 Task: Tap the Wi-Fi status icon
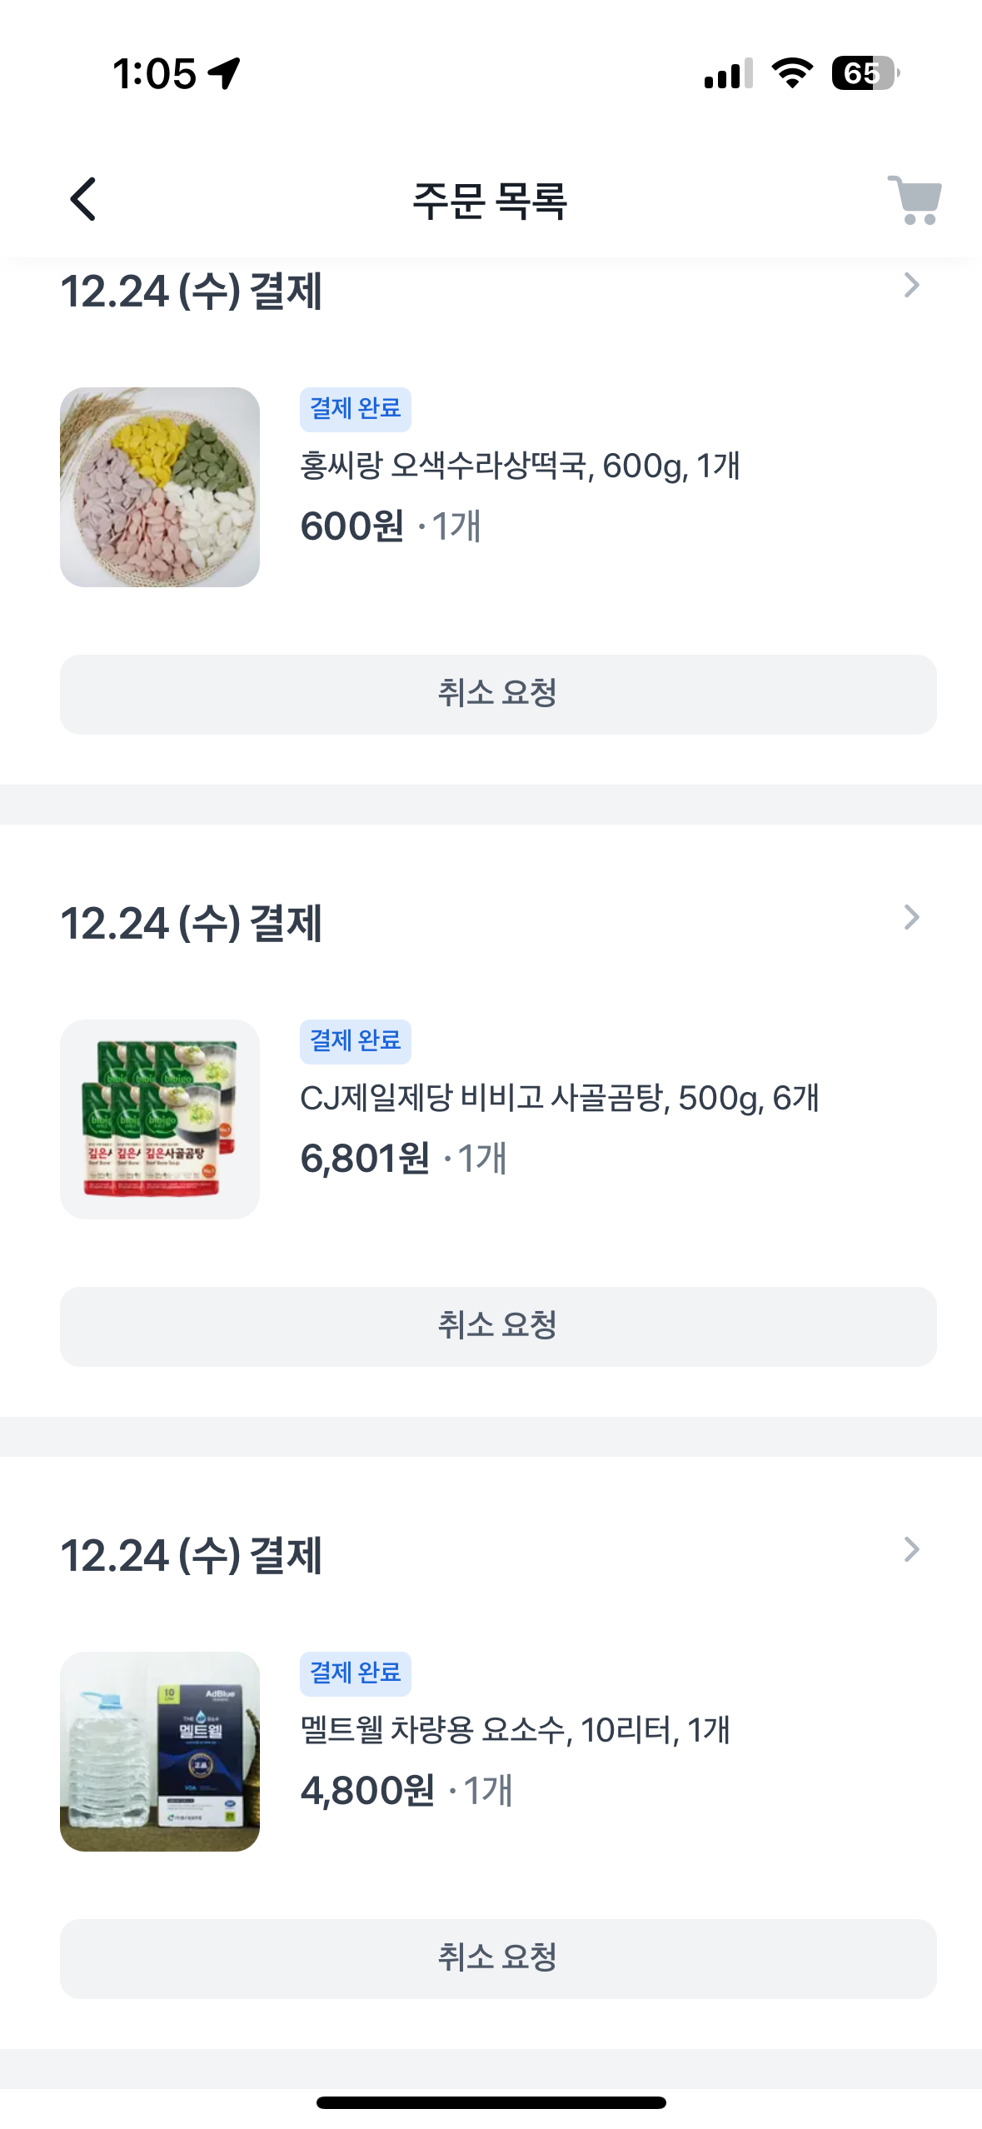792,73
